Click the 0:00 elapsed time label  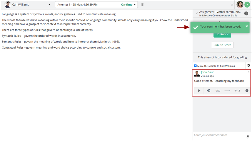click(218, 91)
